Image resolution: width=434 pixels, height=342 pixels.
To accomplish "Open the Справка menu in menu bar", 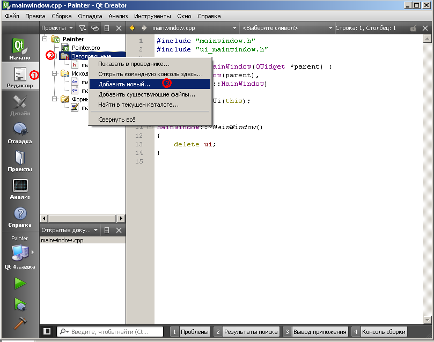I will tap(209, 16).
